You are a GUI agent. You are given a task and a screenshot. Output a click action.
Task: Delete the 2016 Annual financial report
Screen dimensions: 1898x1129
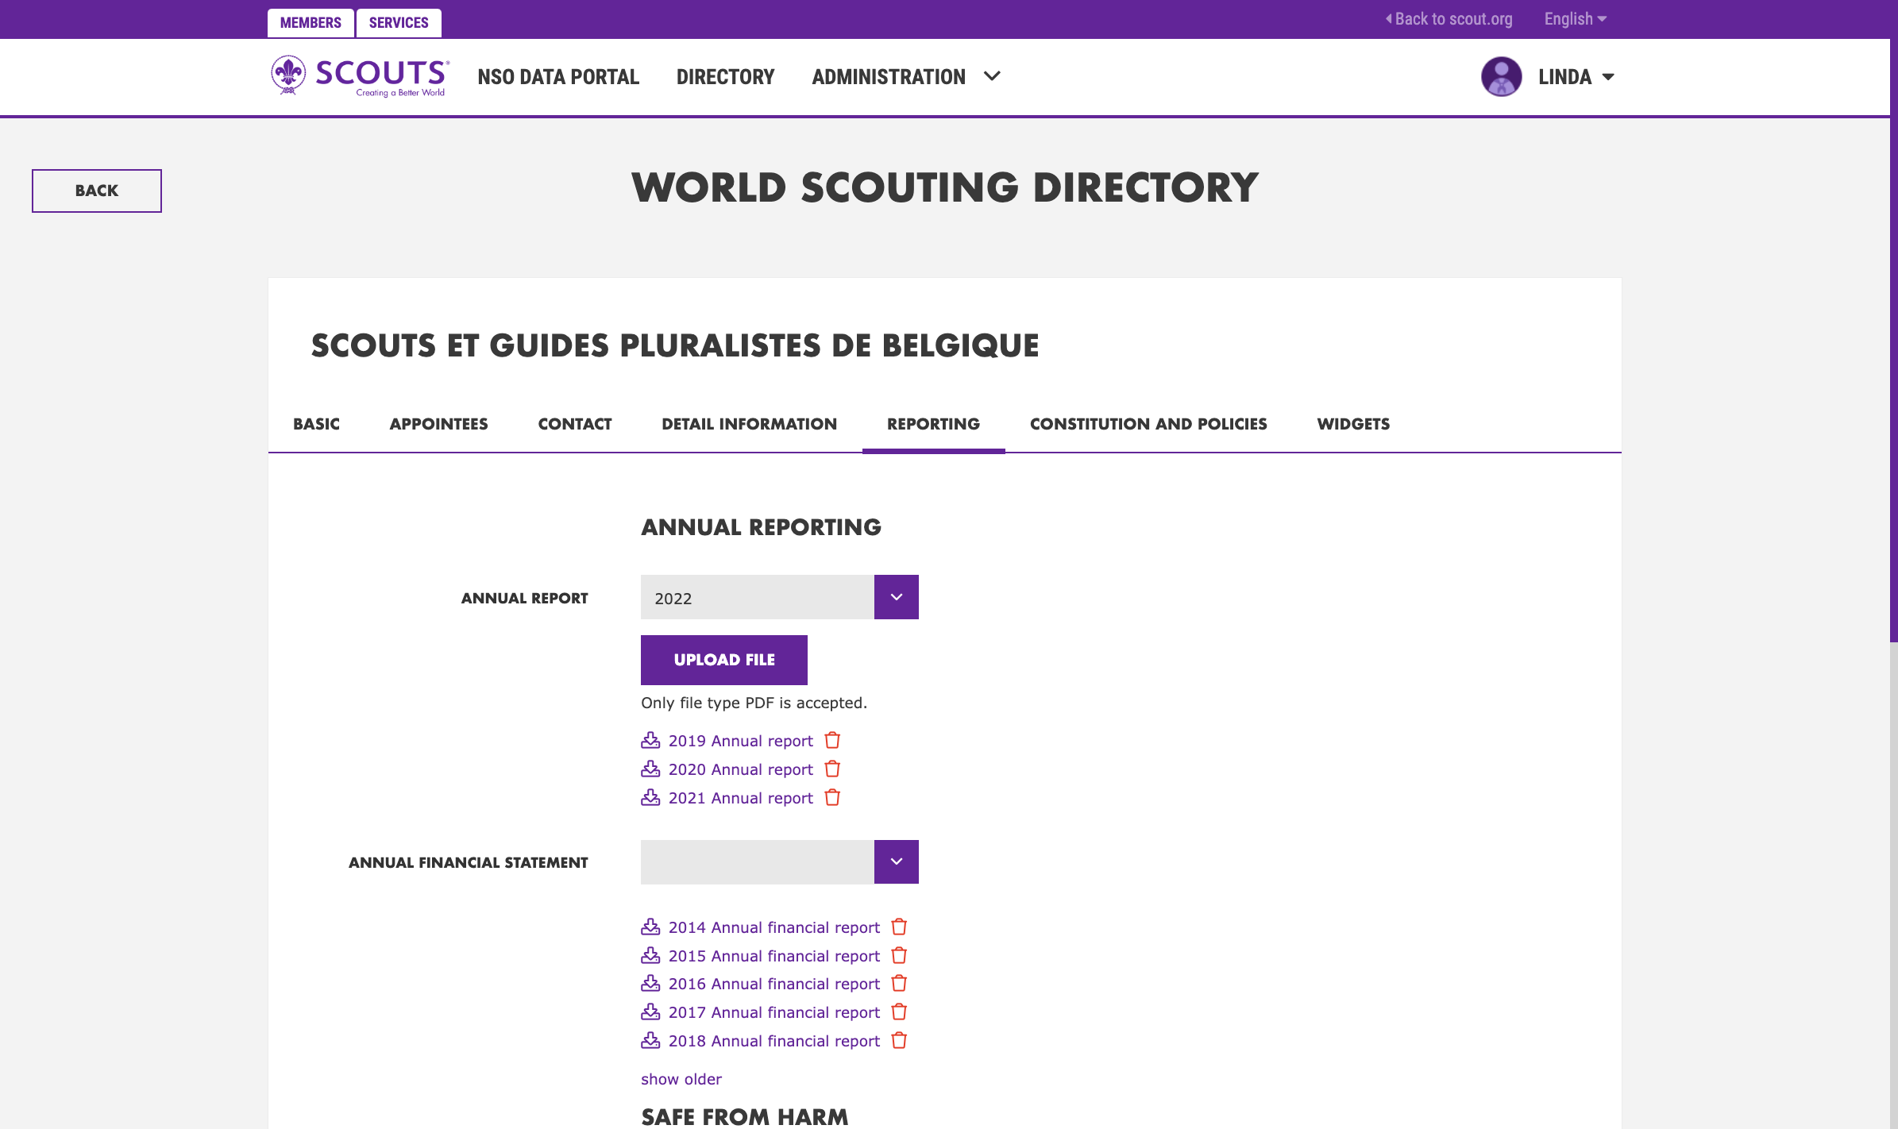[x=899, y=983]
